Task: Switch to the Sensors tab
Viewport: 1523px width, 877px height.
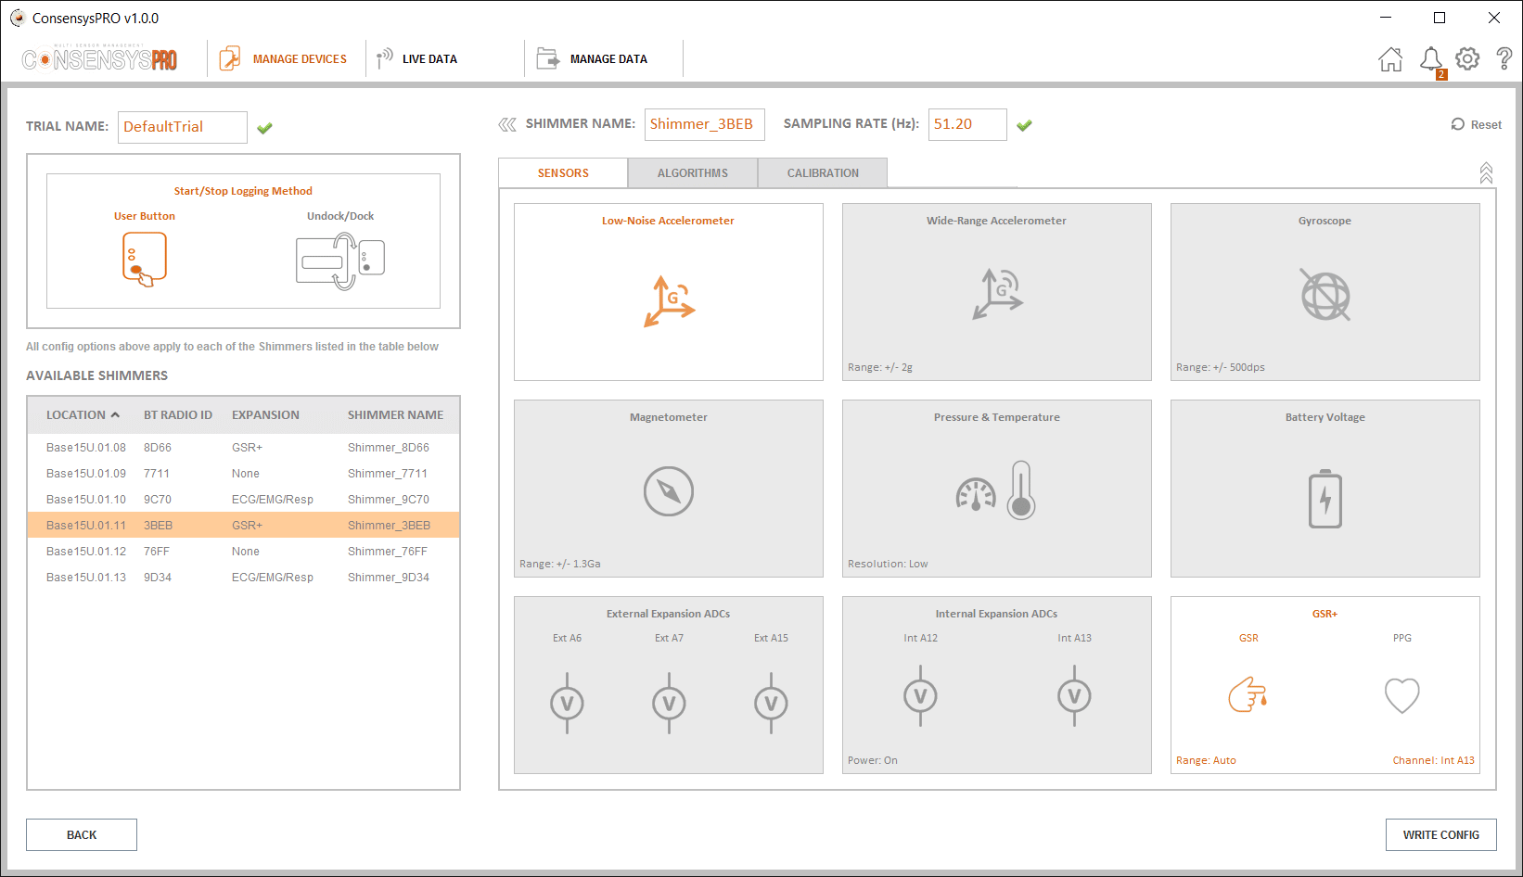Action: (563, 173)
